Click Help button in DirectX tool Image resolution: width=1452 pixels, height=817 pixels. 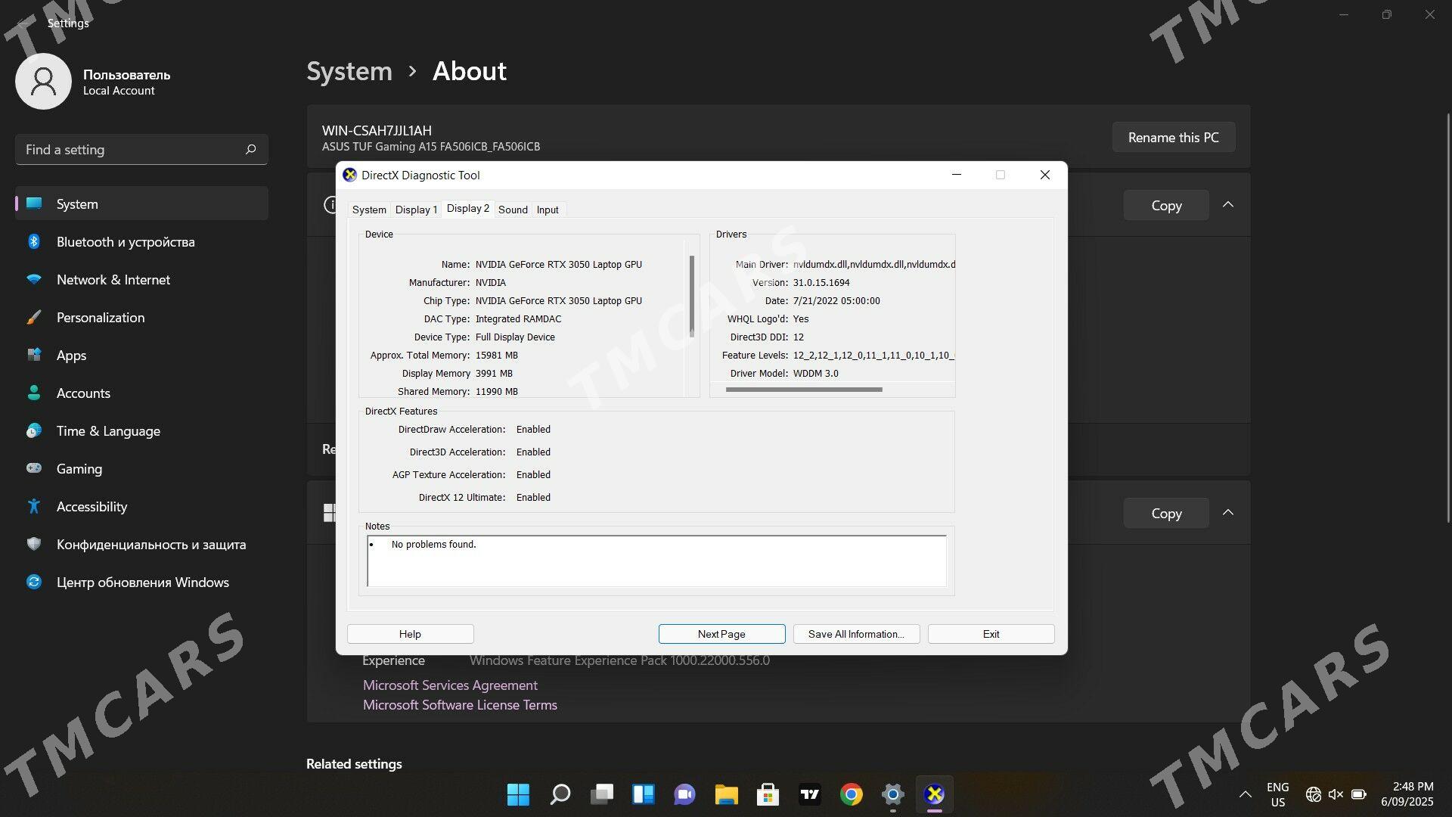tap(410, 634)
